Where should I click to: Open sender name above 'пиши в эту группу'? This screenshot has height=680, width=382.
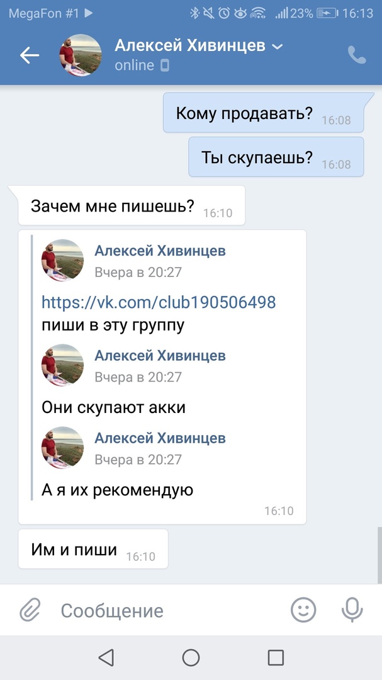(160, 251)
